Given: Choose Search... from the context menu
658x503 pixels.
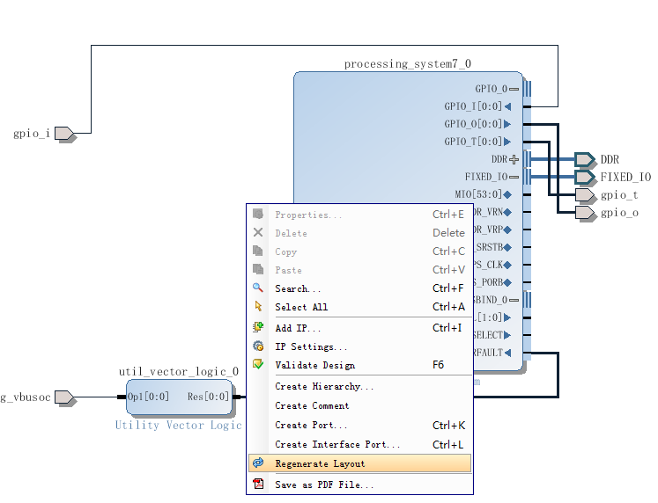Looking at the screenshot, I should [x=359, y=288].
